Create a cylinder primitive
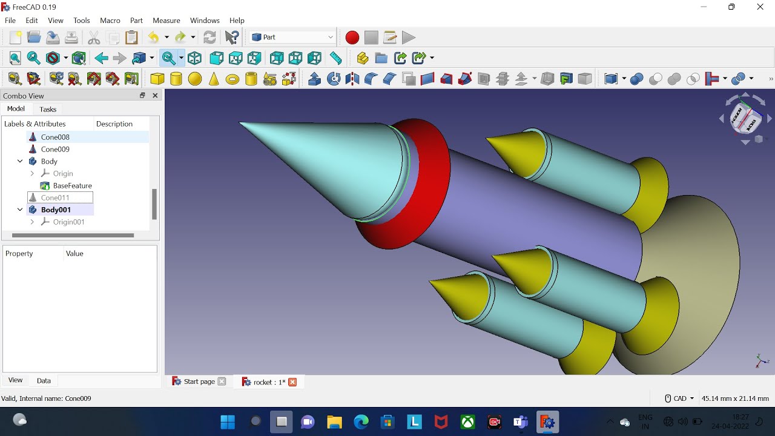 [x=176, y=79]
